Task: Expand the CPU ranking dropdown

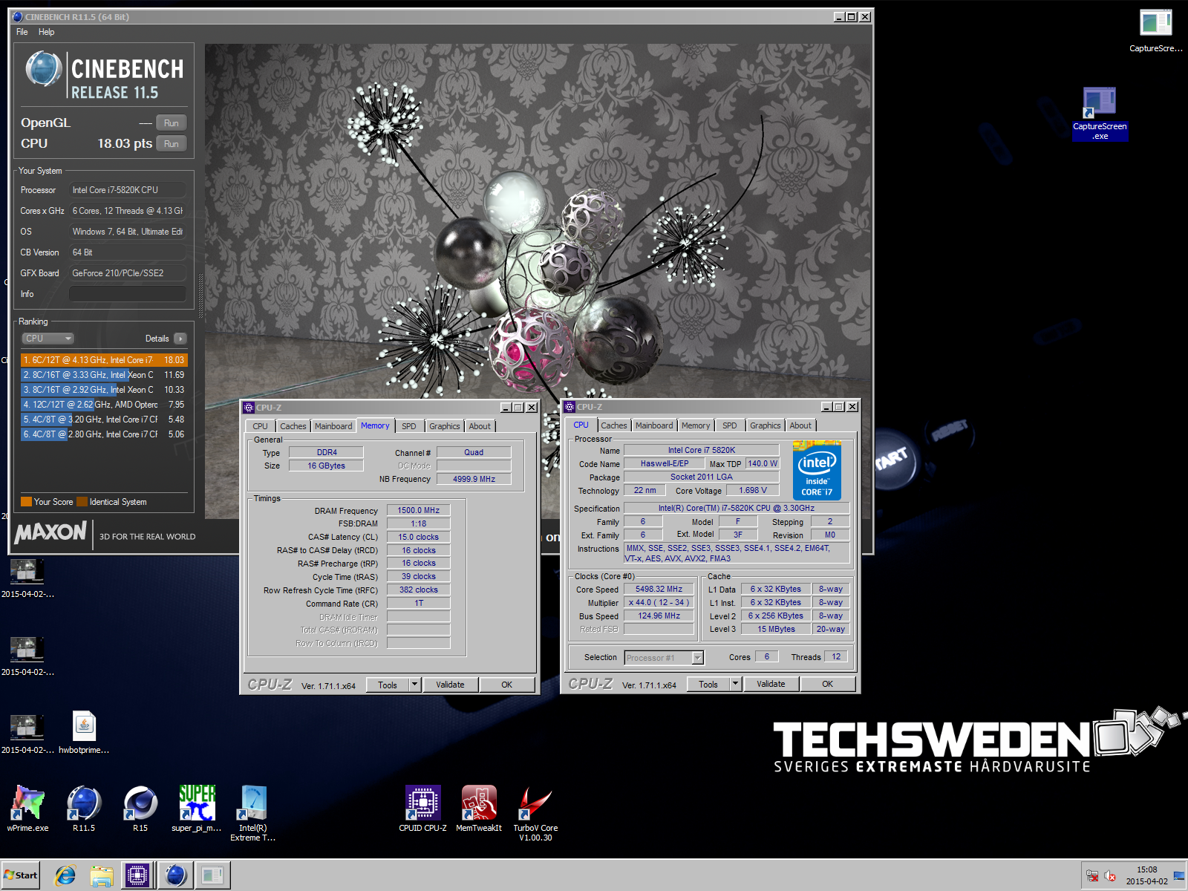Action: [x=48, y=339]
